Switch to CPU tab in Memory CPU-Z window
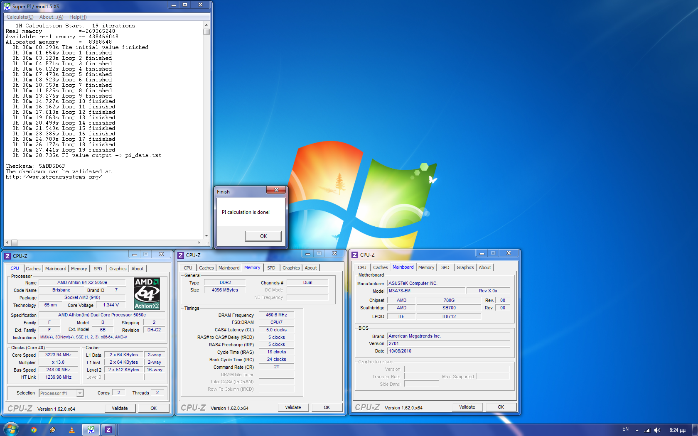 188,268
